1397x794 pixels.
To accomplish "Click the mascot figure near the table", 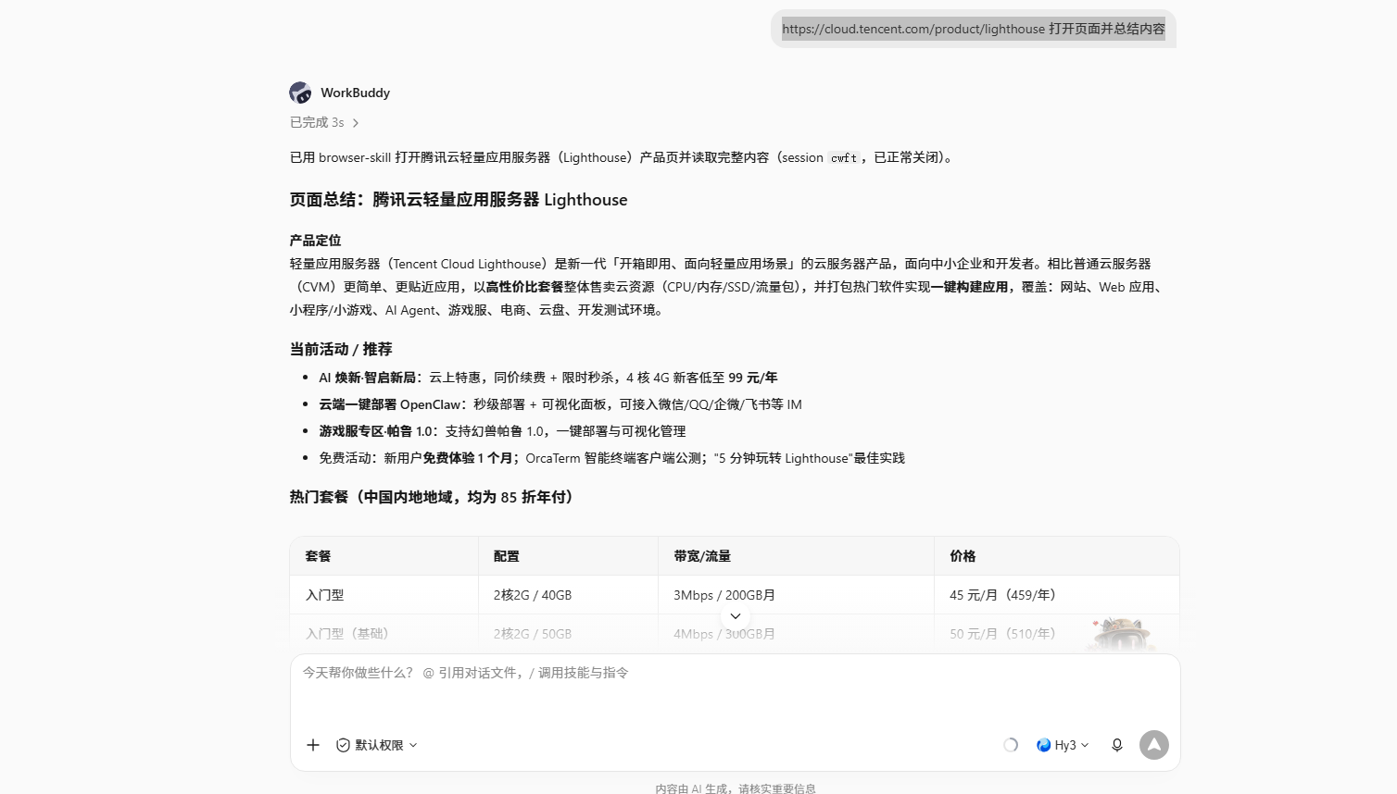I will click(1121, 635).
